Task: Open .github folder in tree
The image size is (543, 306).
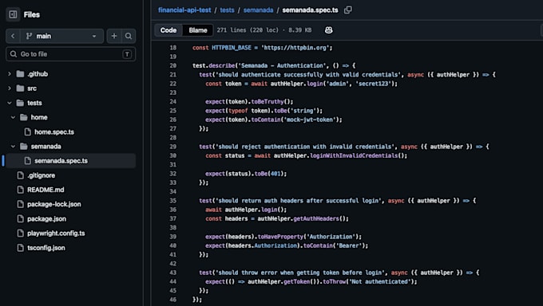Action: pos(38,74)
